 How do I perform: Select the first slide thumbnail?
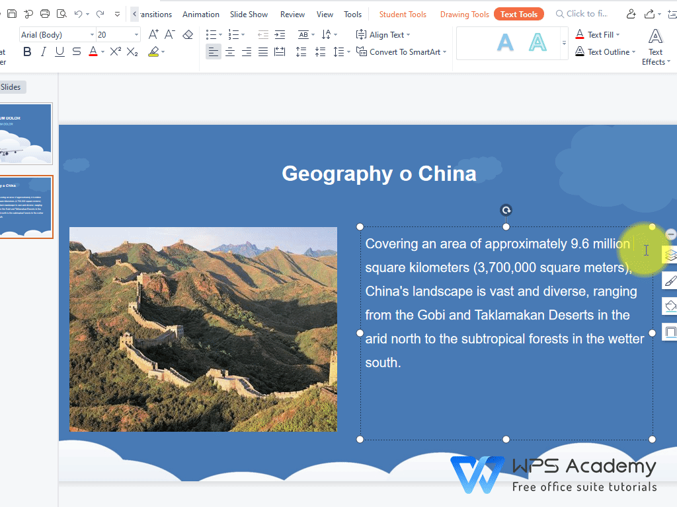click(26, 134)
